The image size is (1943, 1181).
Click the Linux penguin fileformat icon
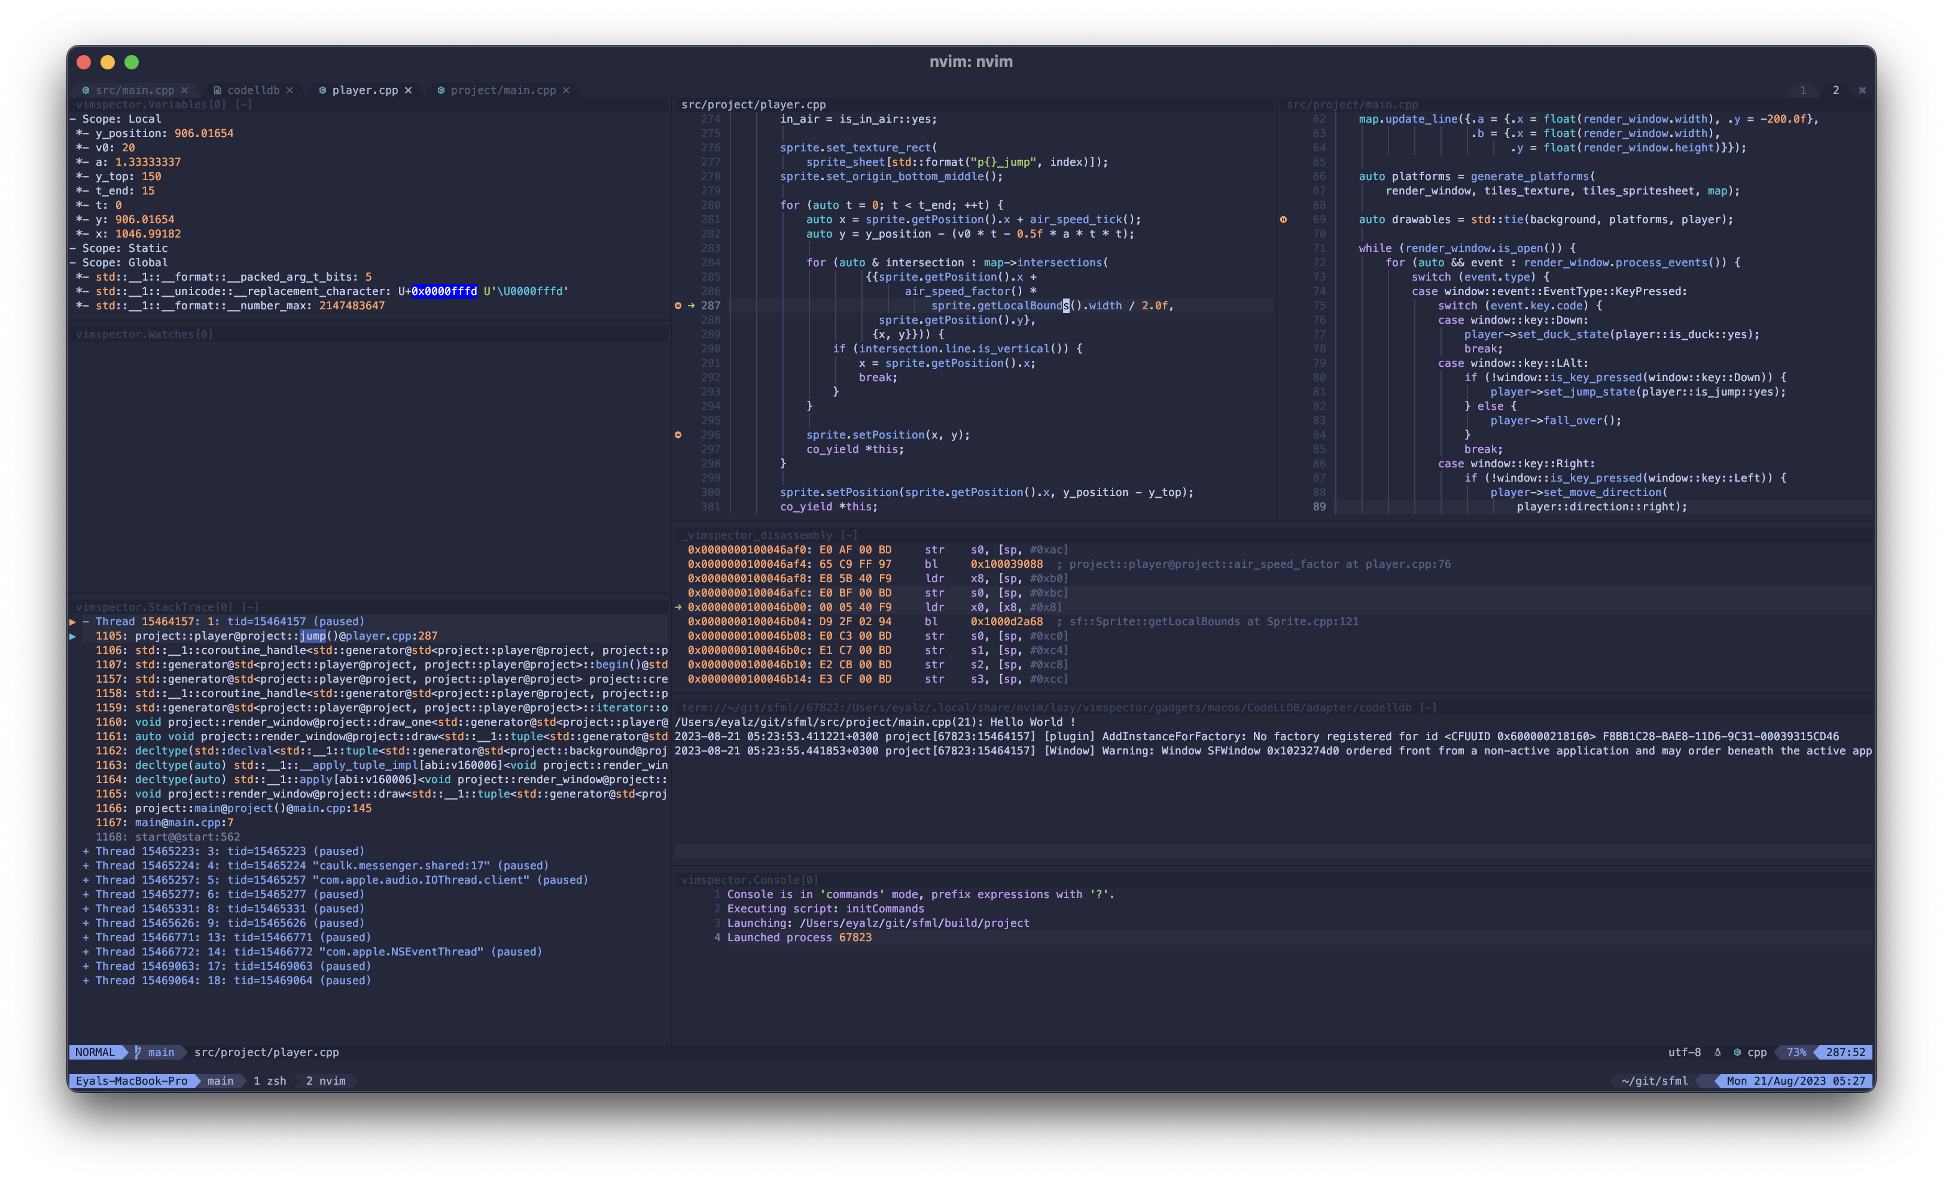coord(1717,1052)
